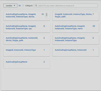This screenshot has height=91, width=101.
Task: Click the 8 metric count on cpu card
Action: (44, 26)
